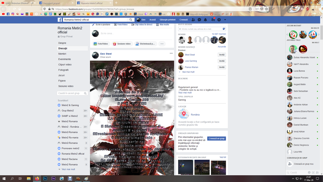The image size is (323, 182).
Task: Click the chat settings gear icon
Action: click(x=309, y=173)
